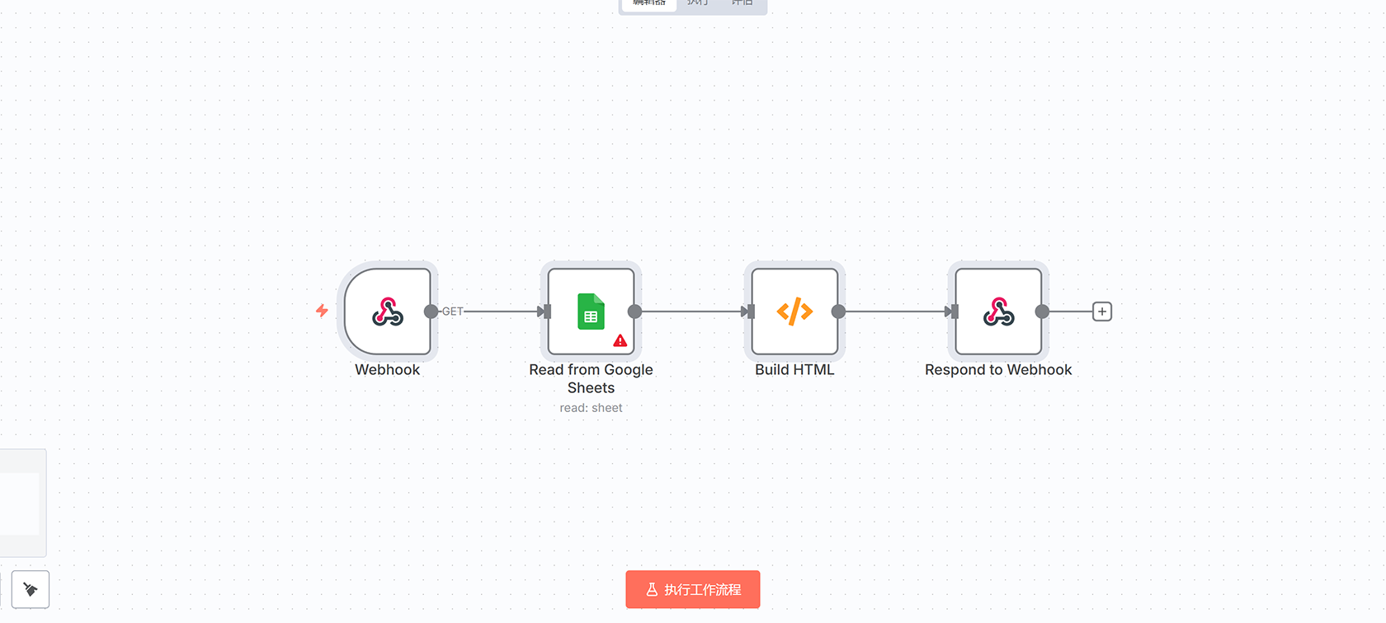1386x623 pixels.
Task: Click the GET label on the connection
Action: tap(452, 311)
